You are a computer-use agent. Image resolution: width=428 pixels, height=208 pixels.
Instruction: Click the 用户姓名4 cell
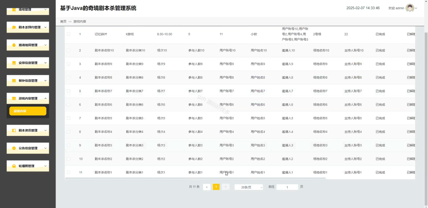click(x=258, y=132)
